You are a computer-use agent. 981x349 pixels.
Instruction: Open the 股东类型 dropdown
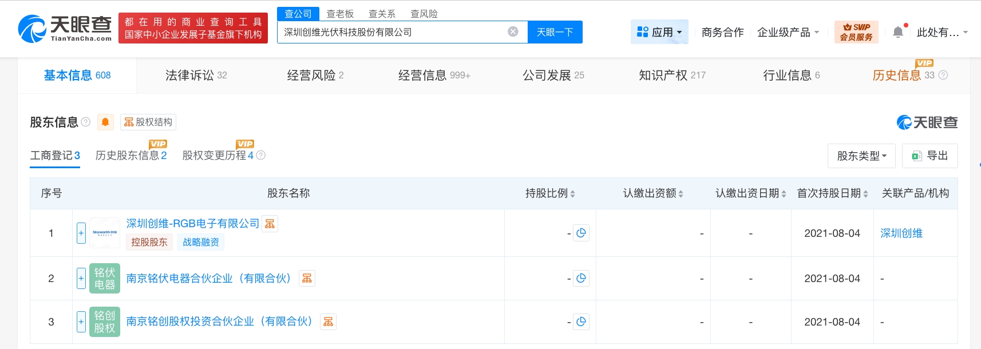click(x=861, y=156)
